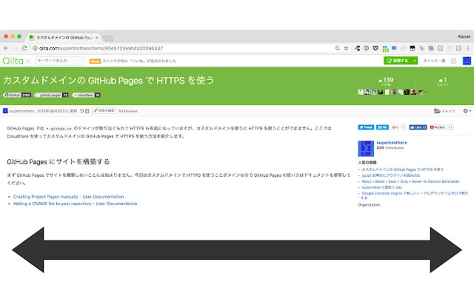This screenshot has width=474, height=296.
Task: Click the GitHub Pages にサイトを構築する heading
Action: 58,162
